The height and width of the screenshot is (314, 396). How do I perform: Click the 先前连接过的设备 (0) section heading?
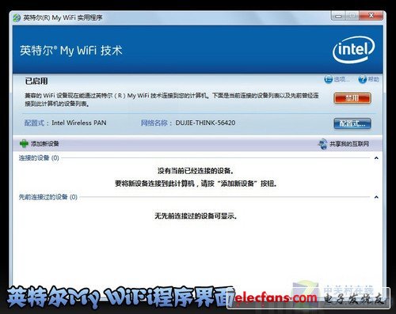pos(48,197)
